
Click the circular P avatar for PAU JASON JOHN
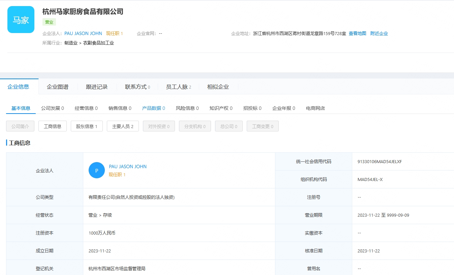(x=96, y=170)
